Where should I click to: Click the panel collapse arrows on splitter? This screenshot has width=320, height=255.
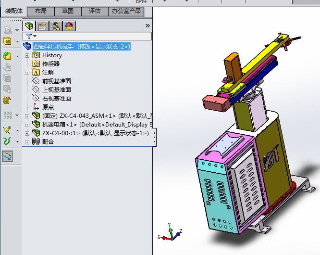(x=155, y=137)
